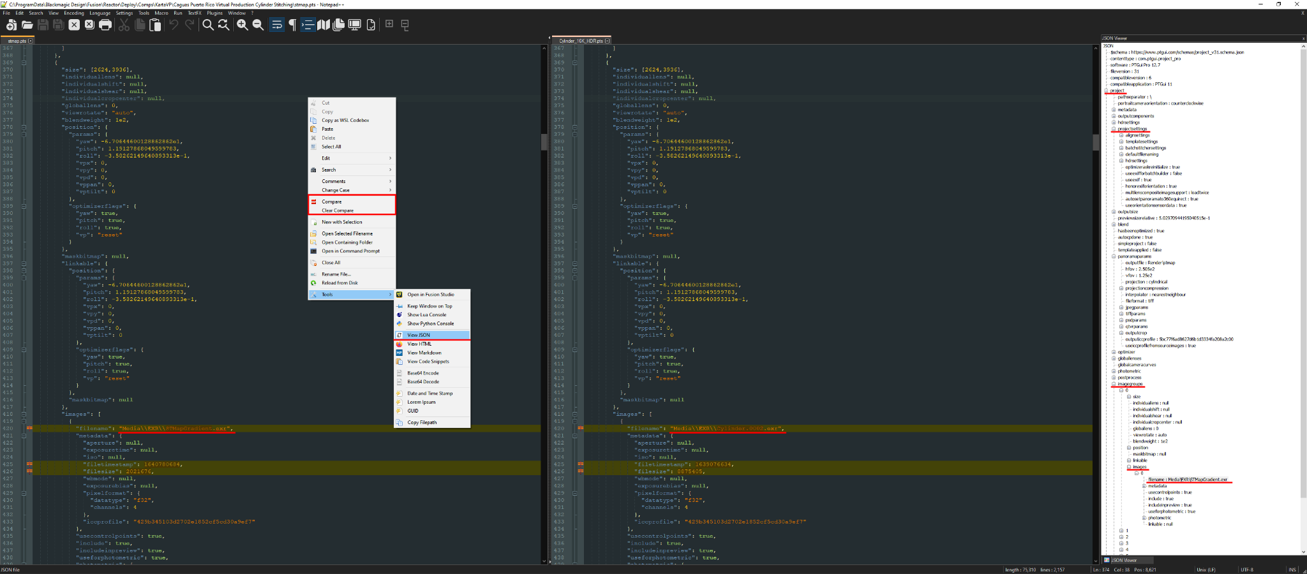Collapse fold marker at line 421 in left editor
This screenshot has width=1307, height=574.
click(x=24, y=436)
